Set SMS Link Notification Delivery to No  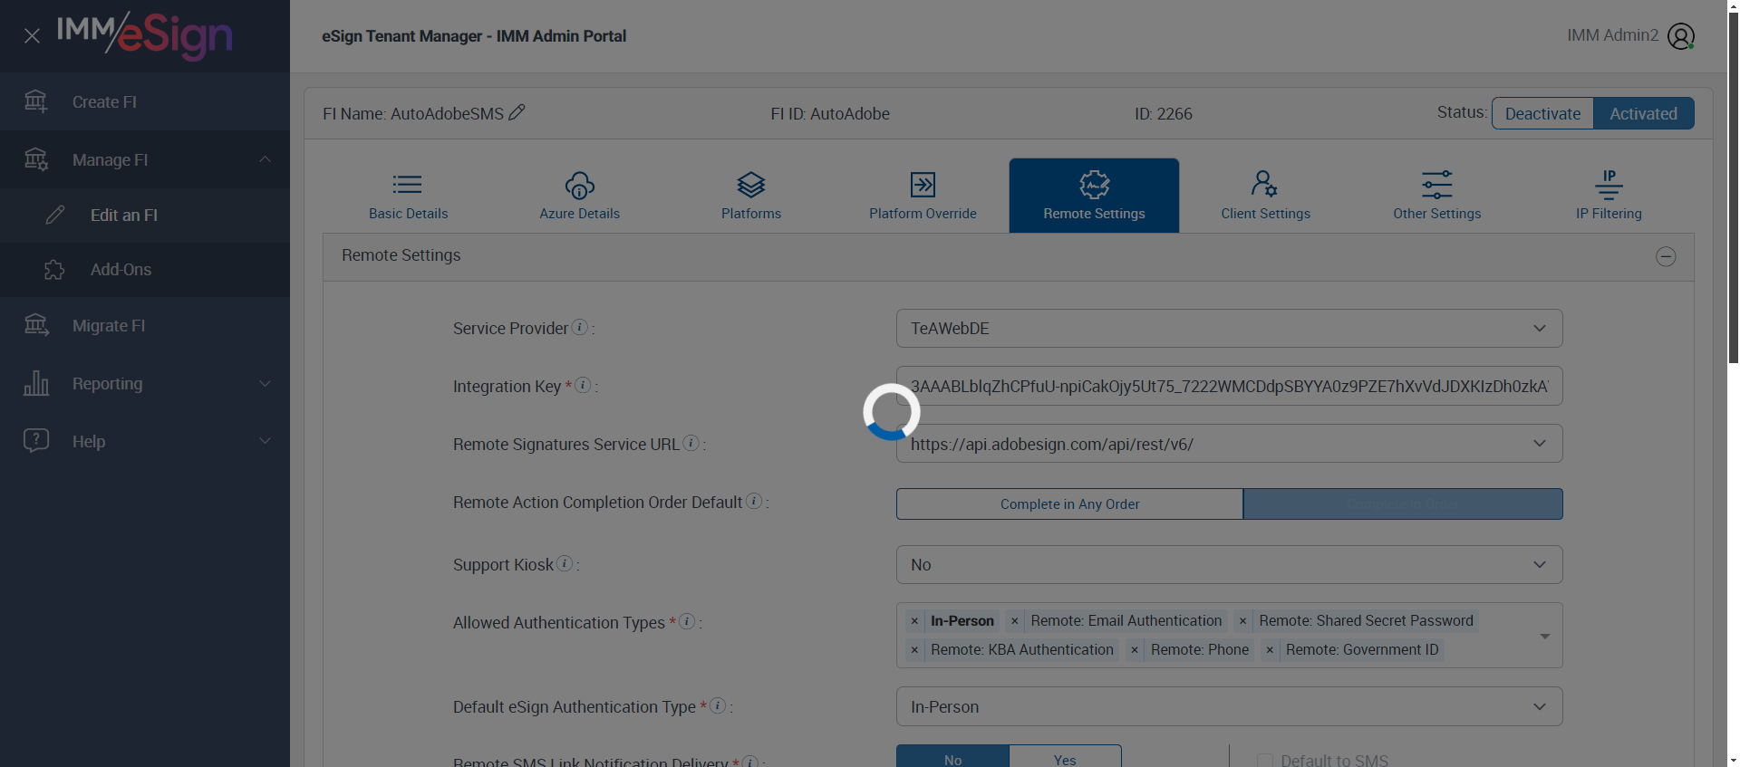[952, 757]
